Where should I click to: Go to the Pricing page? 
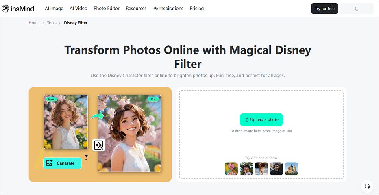[x=197, y=9]
